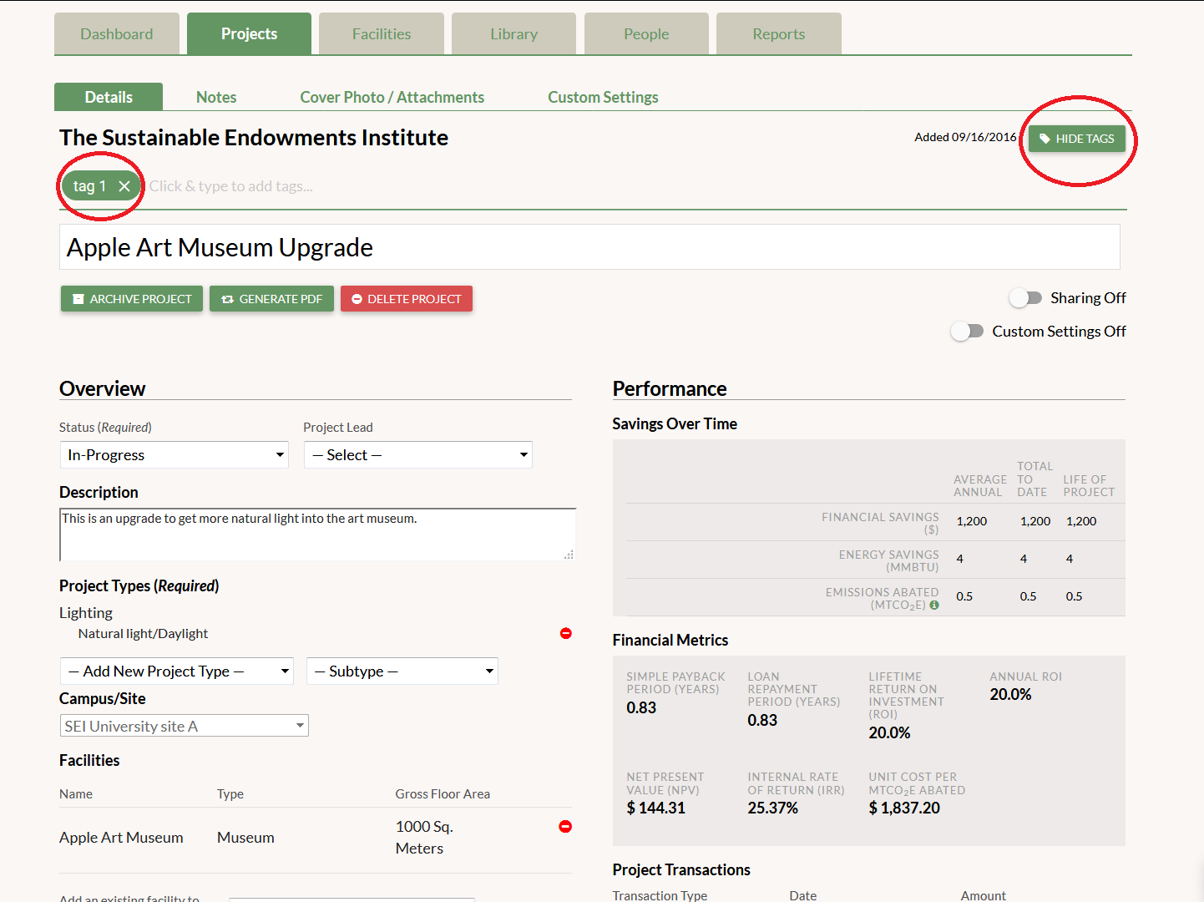The width and height of the screenshot is (1204, 902).
Task: Open the Reports tab
Action: pos(779,34)
